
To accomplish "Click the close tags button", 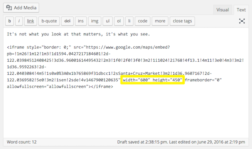I will [182, 21].
